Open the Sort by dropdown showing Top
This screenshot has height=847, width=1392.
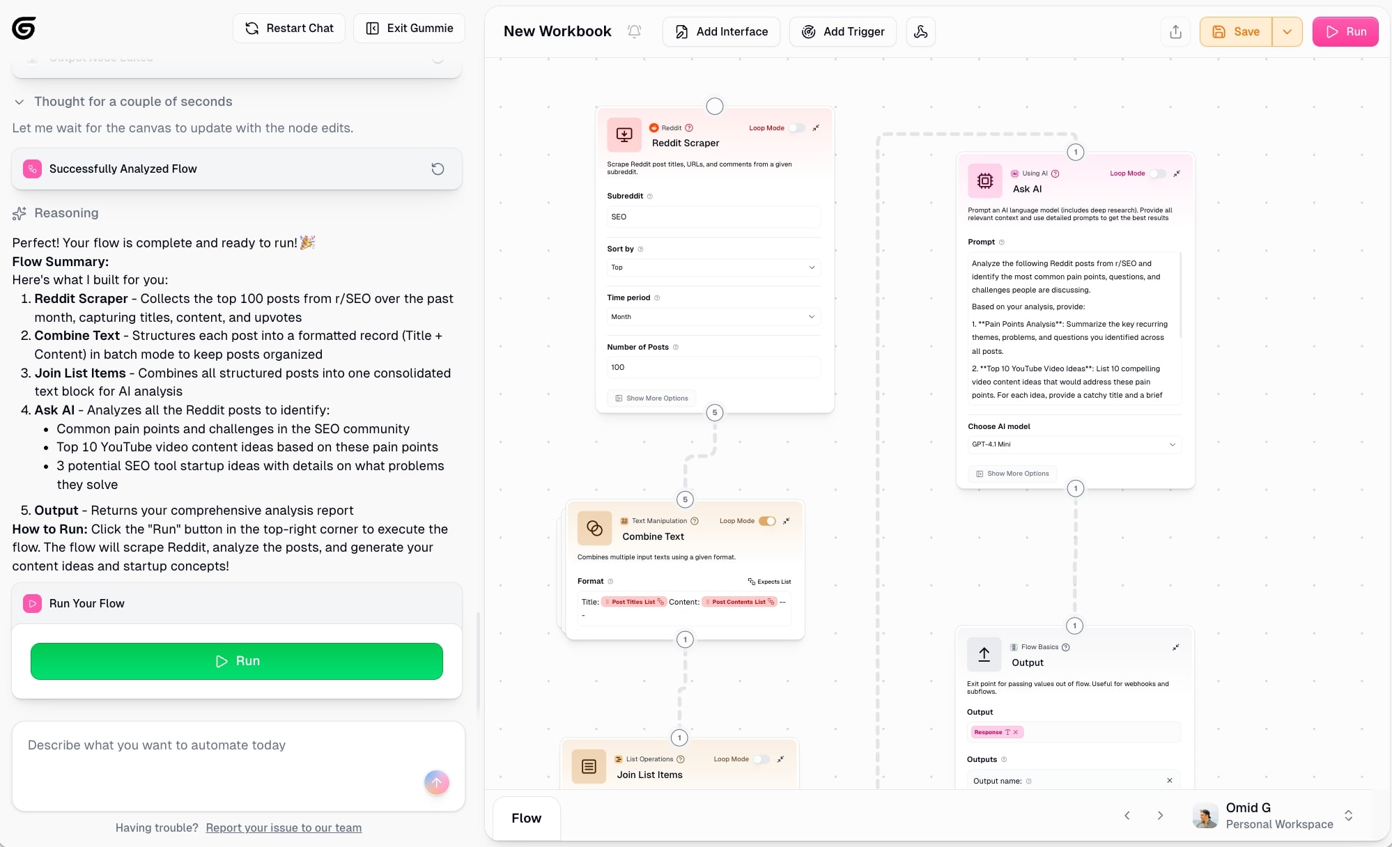[713, 267]
